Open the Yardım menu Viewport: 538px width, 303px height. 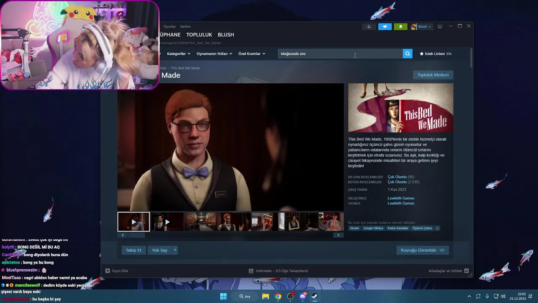click(x=185, y=27)
